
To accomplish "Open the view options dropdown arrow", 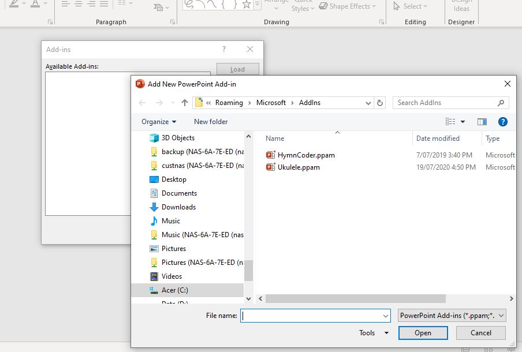I will (x=463, y=122).
